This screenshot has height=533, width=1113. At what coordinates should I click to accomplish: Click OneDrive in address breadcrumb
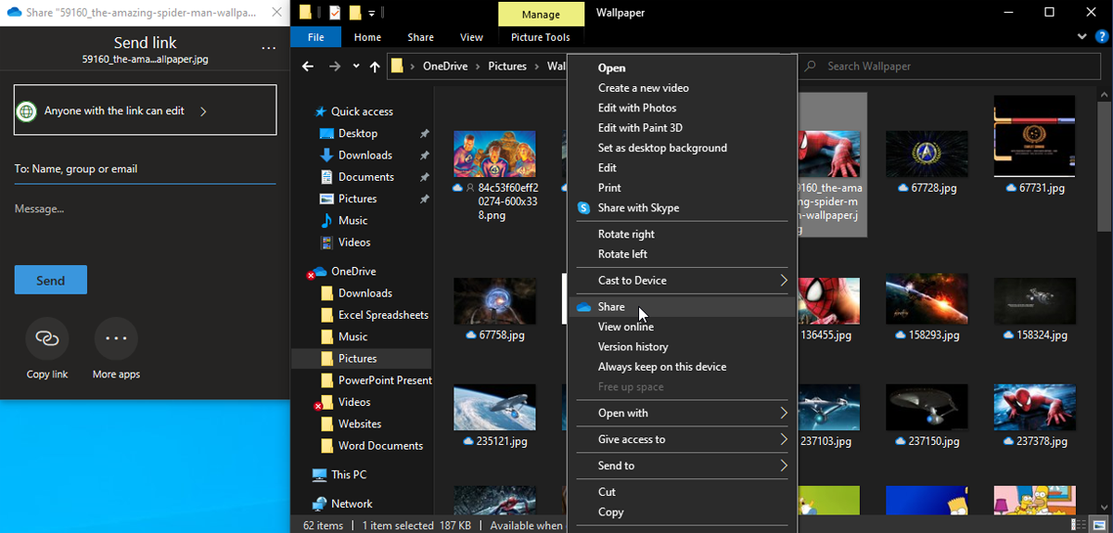pos(447,67)
